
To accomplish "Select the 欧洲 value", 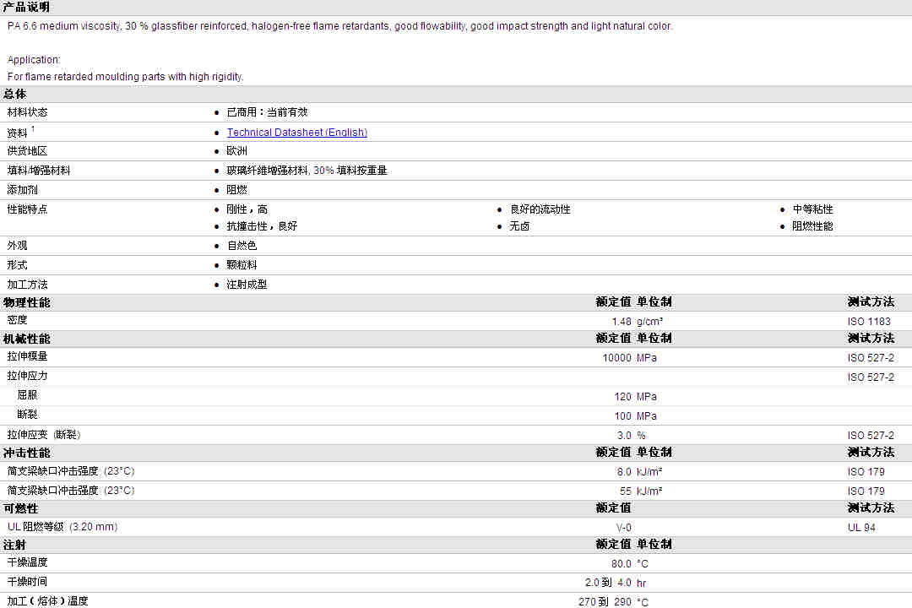I will [x=236, y=150].
